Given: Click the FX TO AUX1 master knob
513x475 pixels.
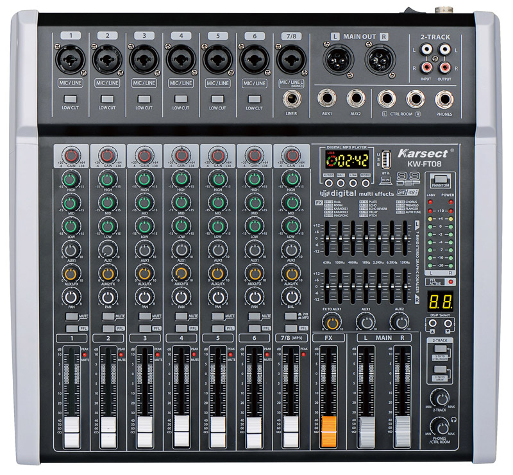Looking at the screenshot, I should click(332, 323).
